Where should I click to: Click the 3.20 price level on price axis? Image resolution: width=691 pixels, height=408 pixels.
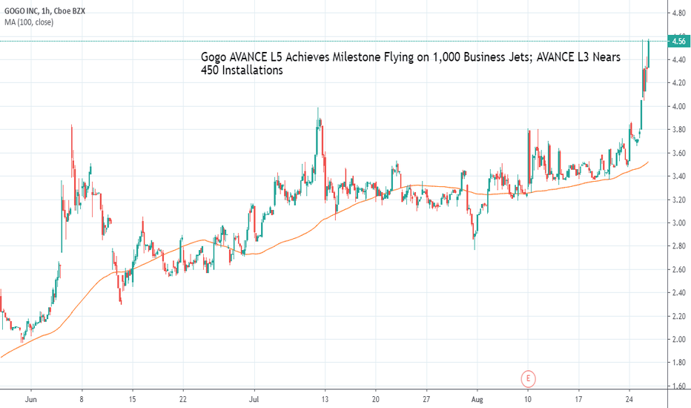point(678,200)
